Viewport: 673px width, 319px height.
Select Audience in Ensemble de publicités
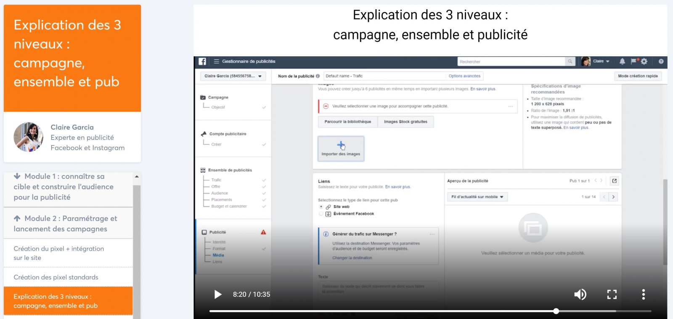click(x=220, y=193)
